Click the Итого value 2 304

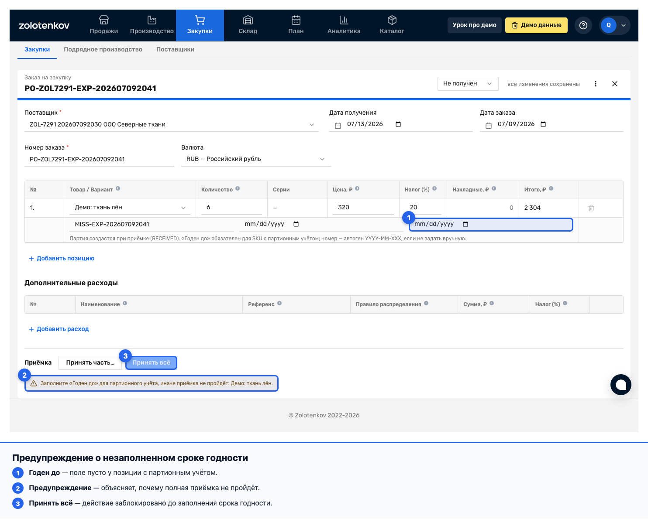click(533, 208)
